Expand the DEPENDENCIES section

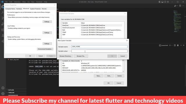click(x=13, y=95)
